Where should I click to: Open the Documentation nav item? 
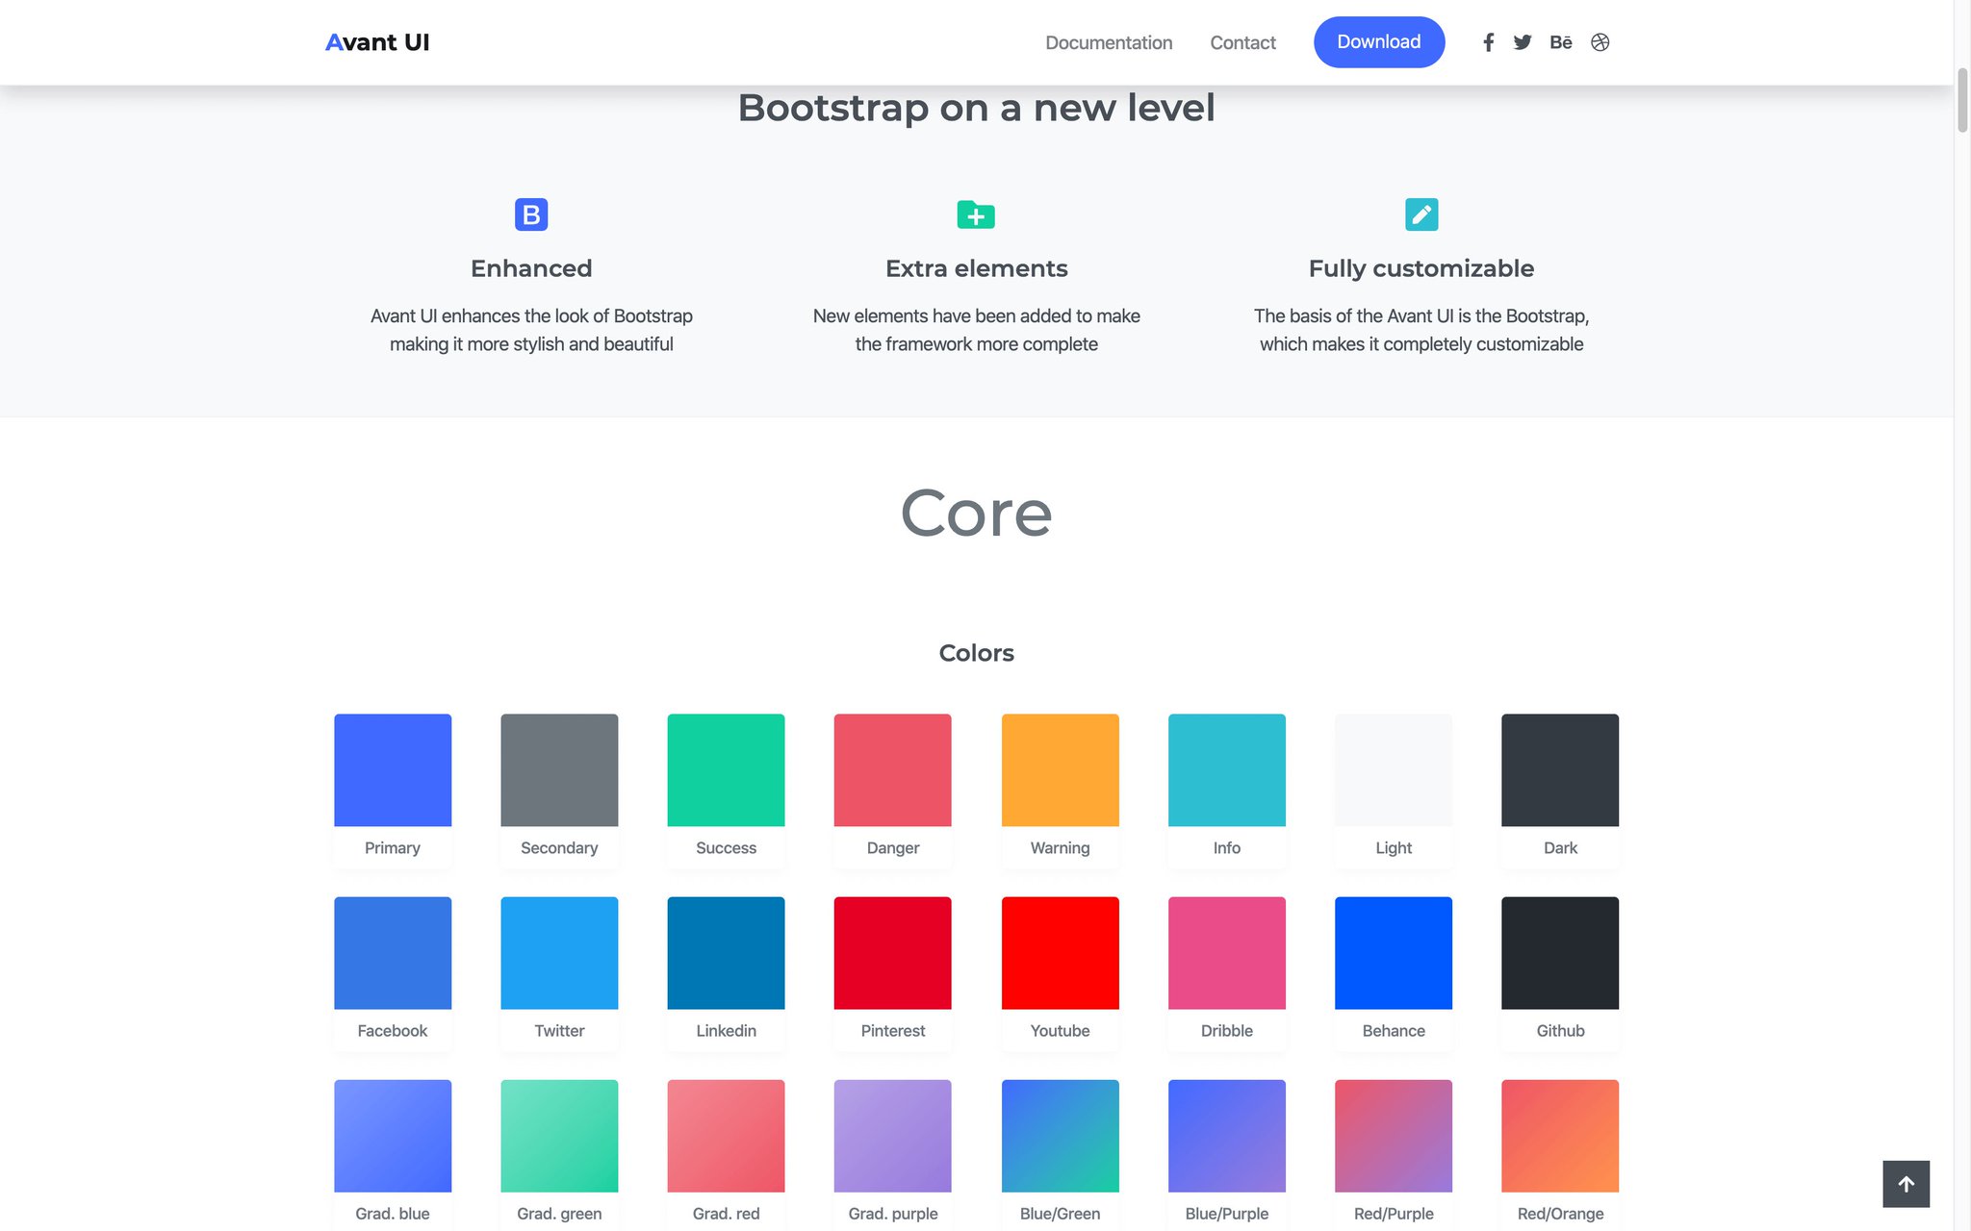(1109, 42)
